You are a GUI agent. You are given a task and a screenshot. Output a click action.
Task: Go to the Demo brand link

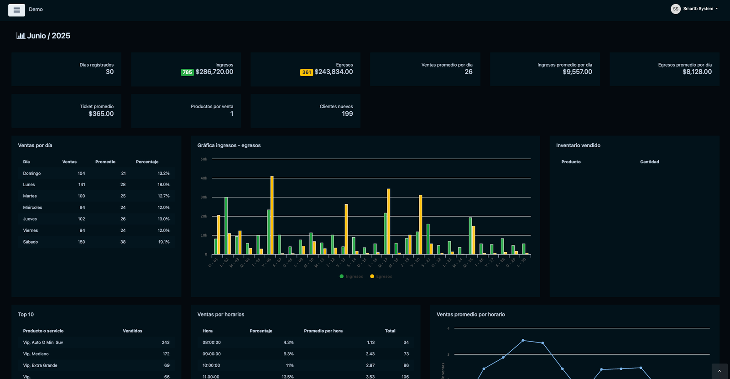pyautogui.click(x=36, y=10)
